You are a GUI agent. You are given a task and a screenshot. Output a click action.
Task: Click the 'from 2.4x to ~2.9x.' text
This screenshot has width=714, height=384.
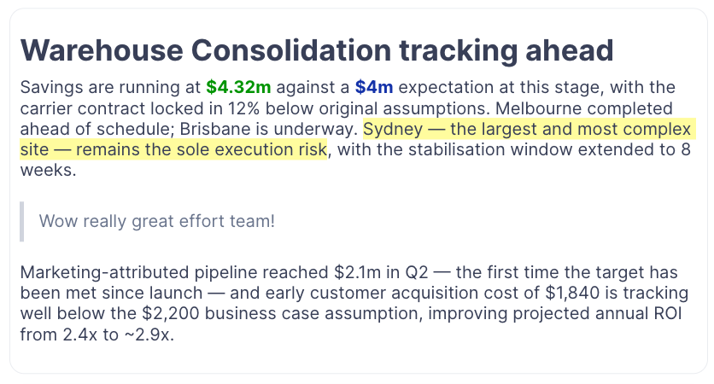coord(97,335)
